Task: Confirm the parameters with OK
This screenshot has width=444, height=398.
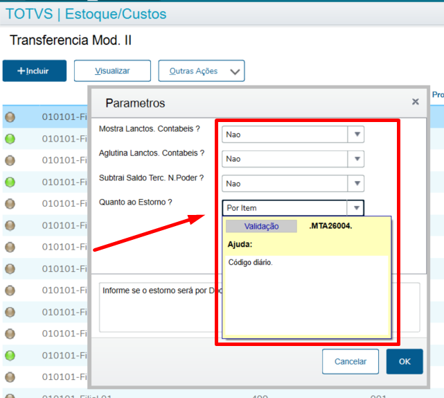Action: point(405,361)
